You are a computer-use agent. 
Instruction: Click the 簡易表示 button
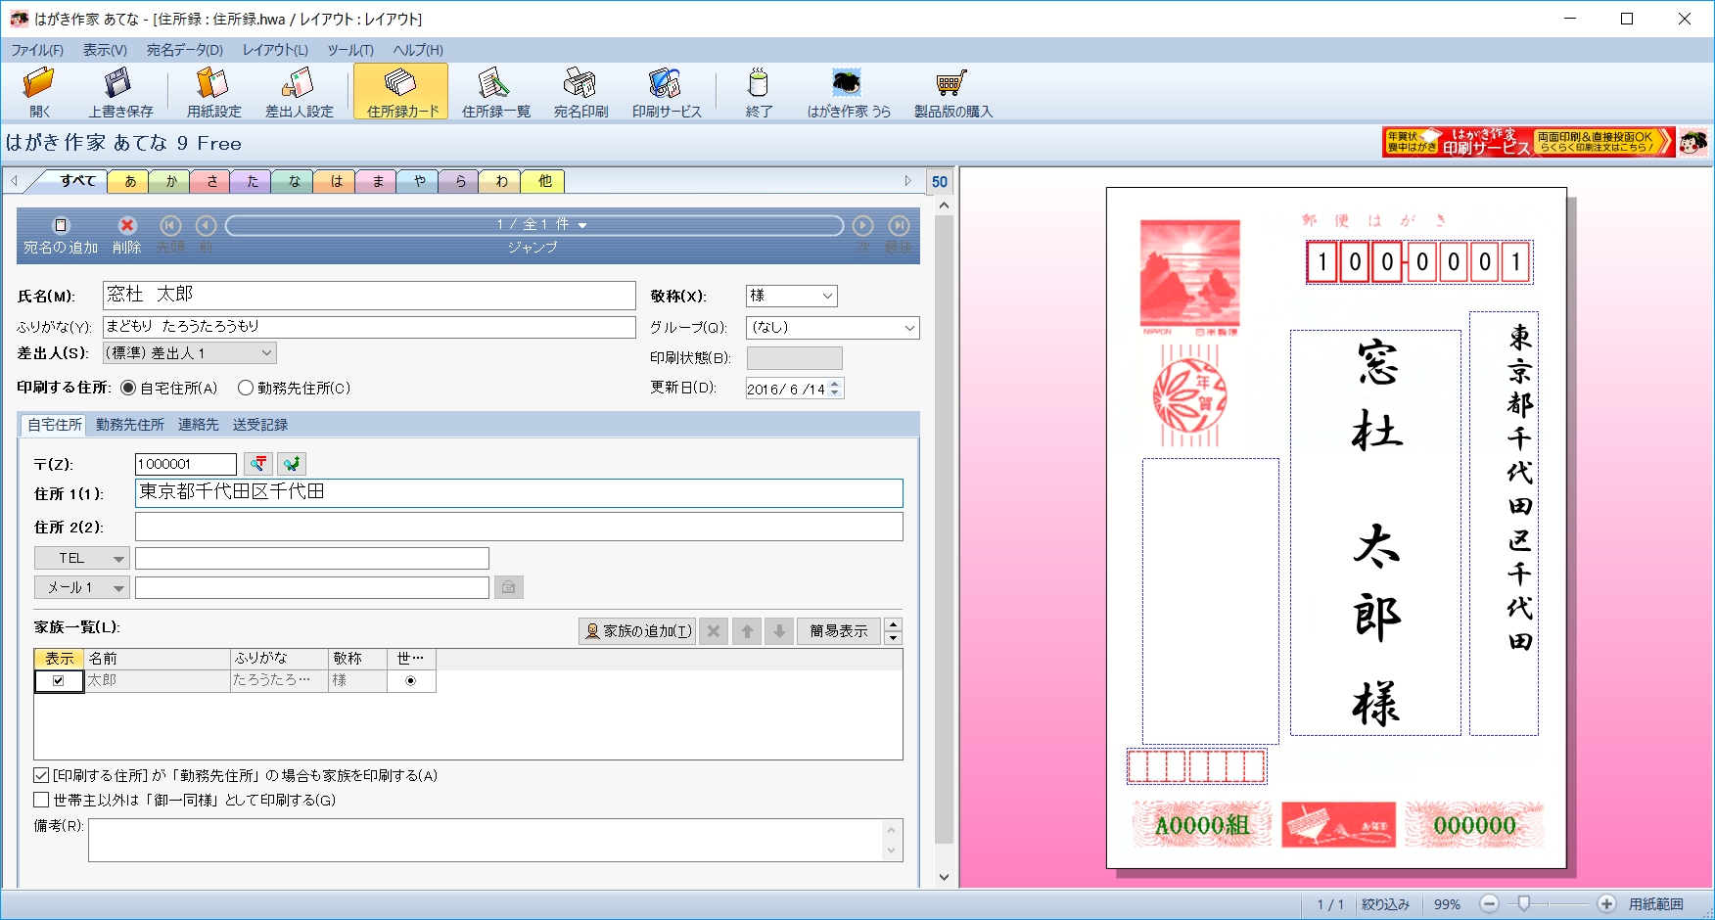[839, 631]
